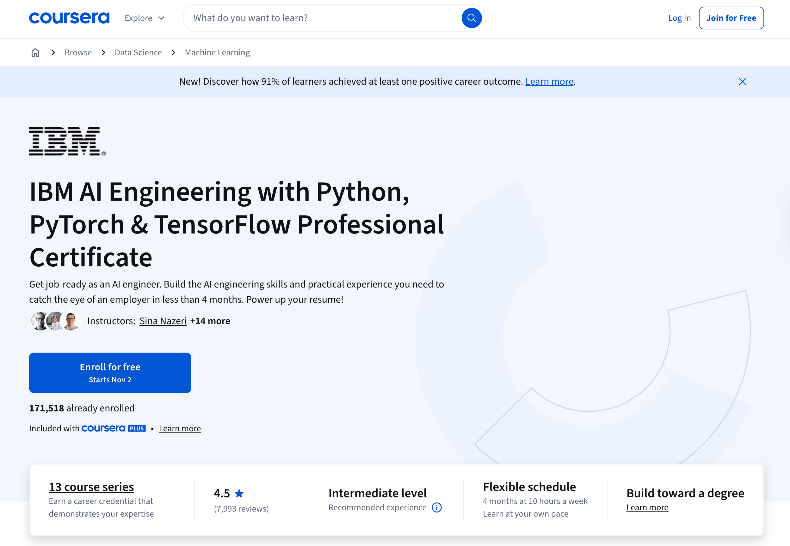Open the Explore dropdown
This screenshot has height=546, width=790.
click(x=144, y=18)
